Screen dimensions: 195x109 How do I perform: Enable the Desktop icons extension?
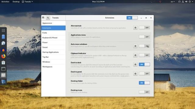(x=144, y=92)
